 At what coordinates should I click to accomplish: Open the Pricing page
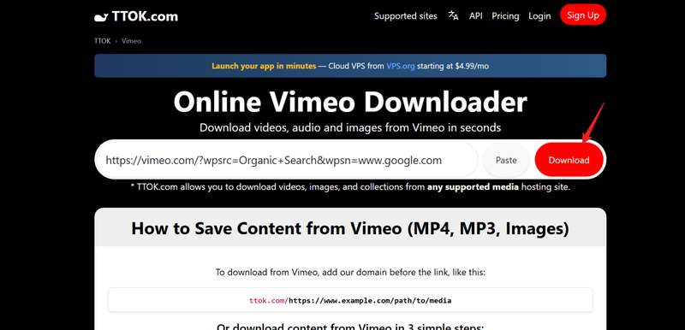point(505,16)
